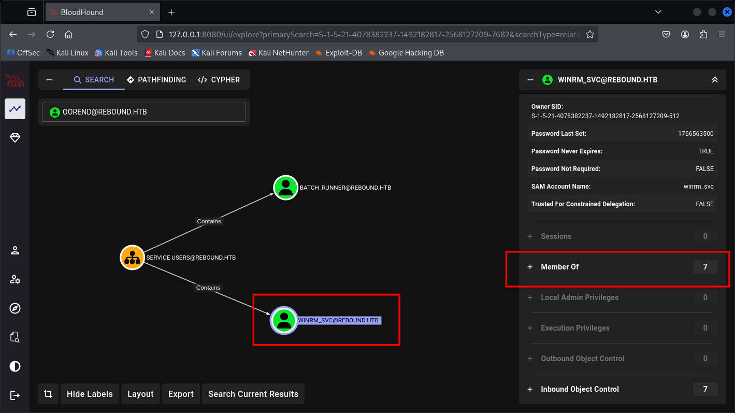
Task: Expand the Inbound Object Control section
Action: pos(580,389)
